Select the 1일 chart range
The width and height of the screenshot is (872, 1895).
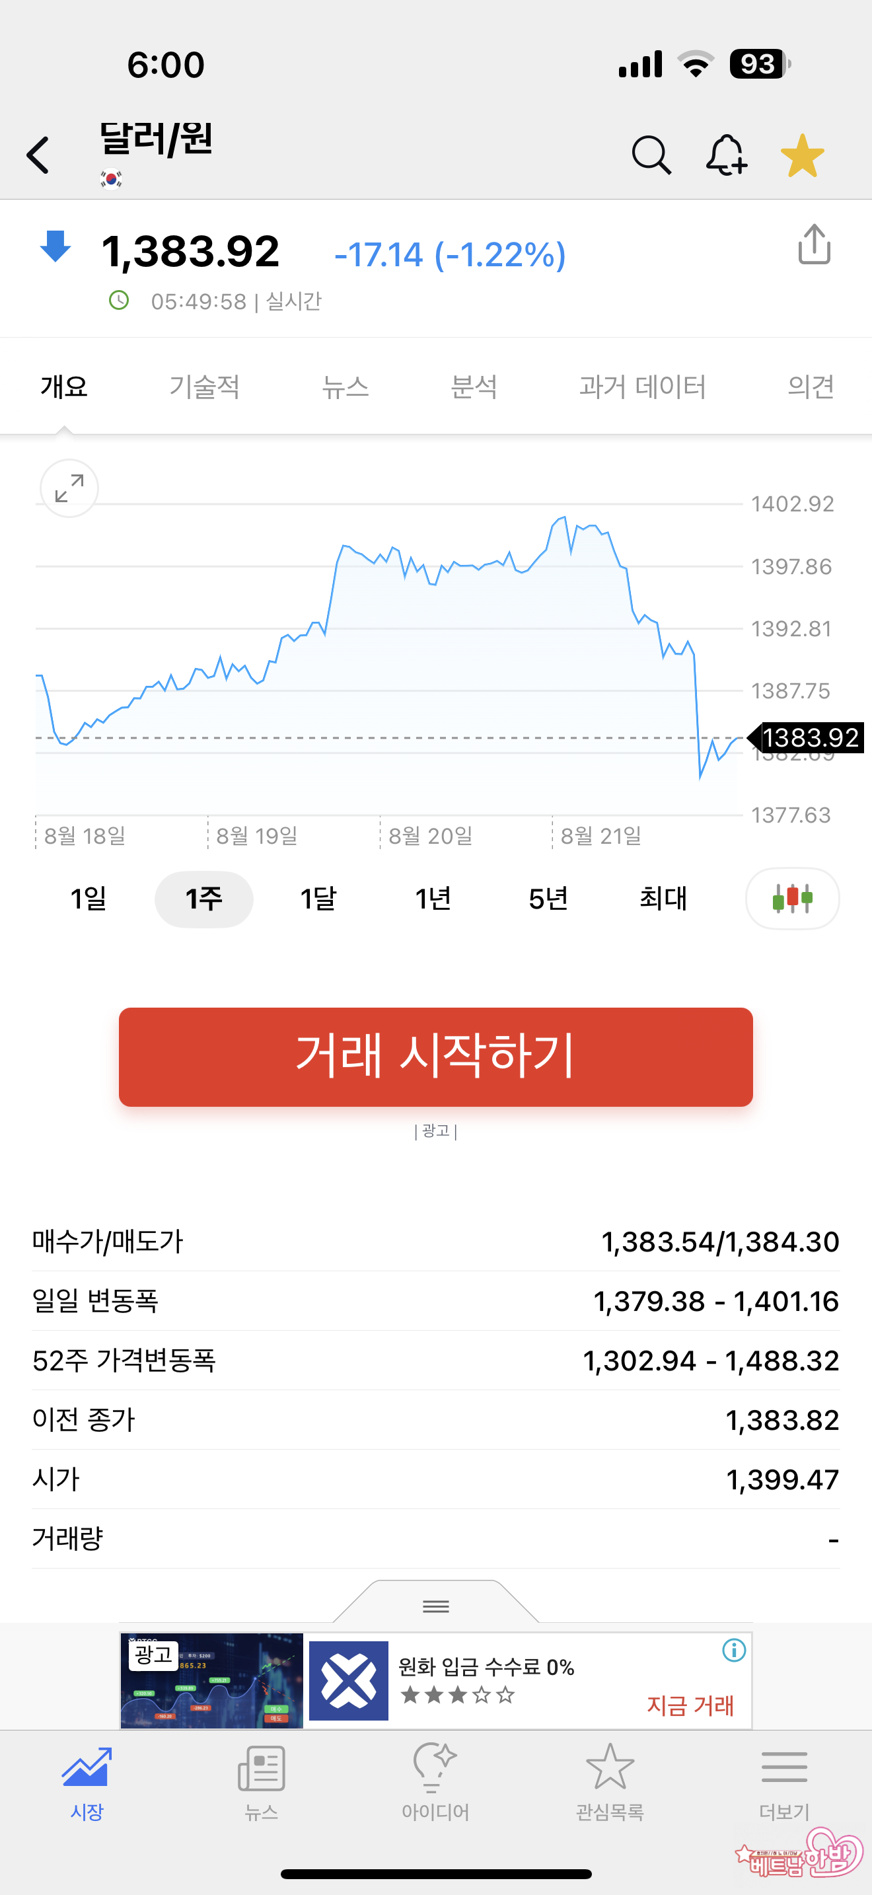click(x=89, y=898)
